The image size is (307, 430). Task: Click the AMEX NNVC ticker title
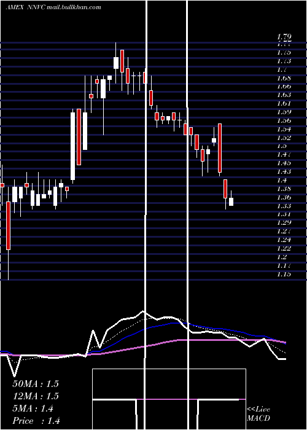[53, 7]
